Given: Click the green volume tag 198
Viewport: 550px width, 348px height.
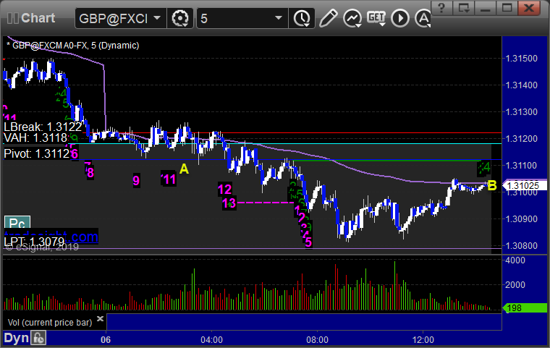Looking at the screenshot, I should pos(525,308).
